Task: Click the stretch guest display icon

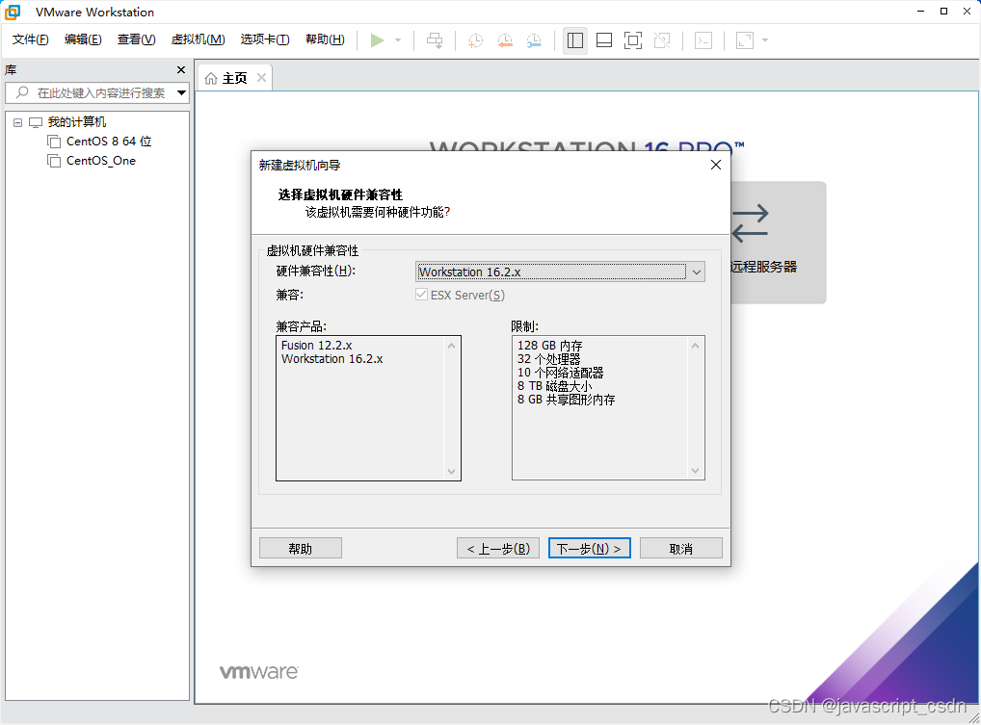Action: coord(745,40)
